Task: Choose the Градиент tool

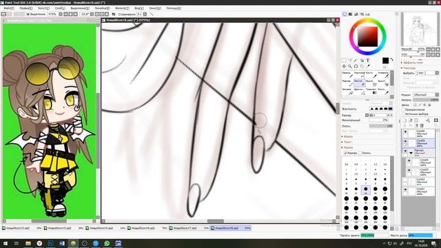Action: pos(371,91)
